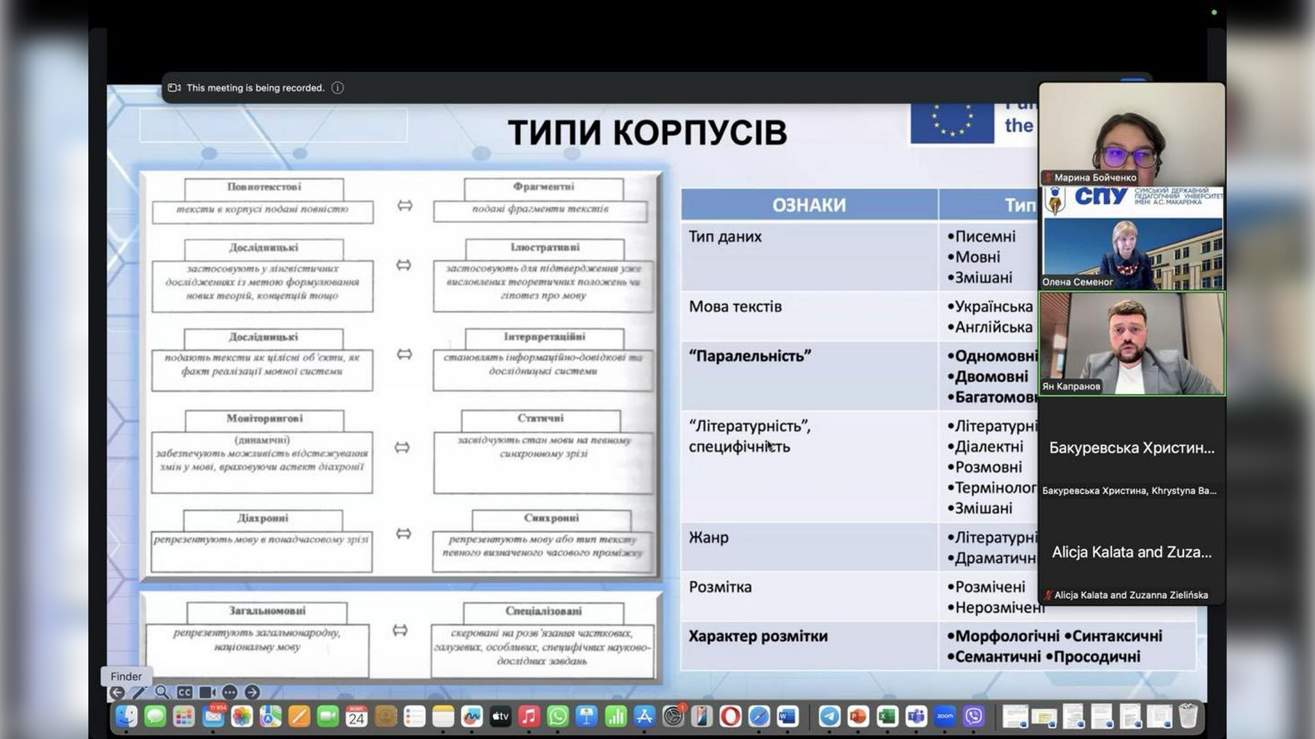Click the recording info icon

tap(338, 88)
